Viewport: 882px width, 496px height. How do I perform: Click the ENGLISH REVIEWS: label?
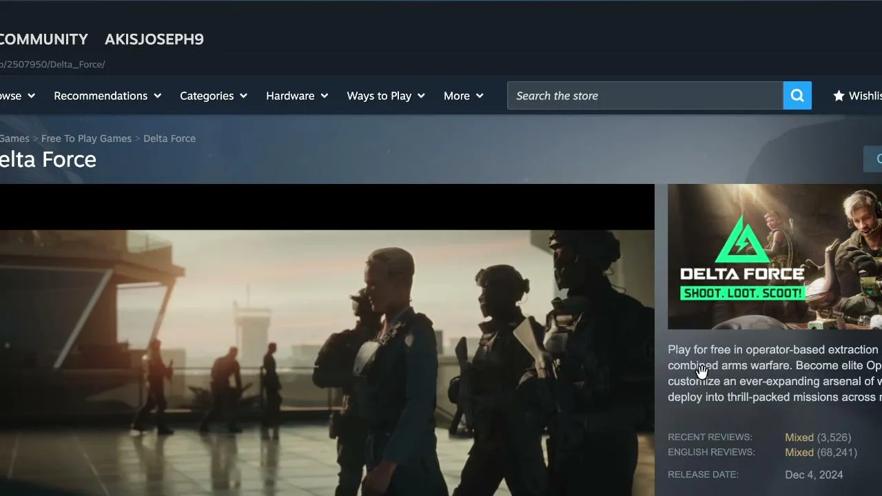[711, 453]
